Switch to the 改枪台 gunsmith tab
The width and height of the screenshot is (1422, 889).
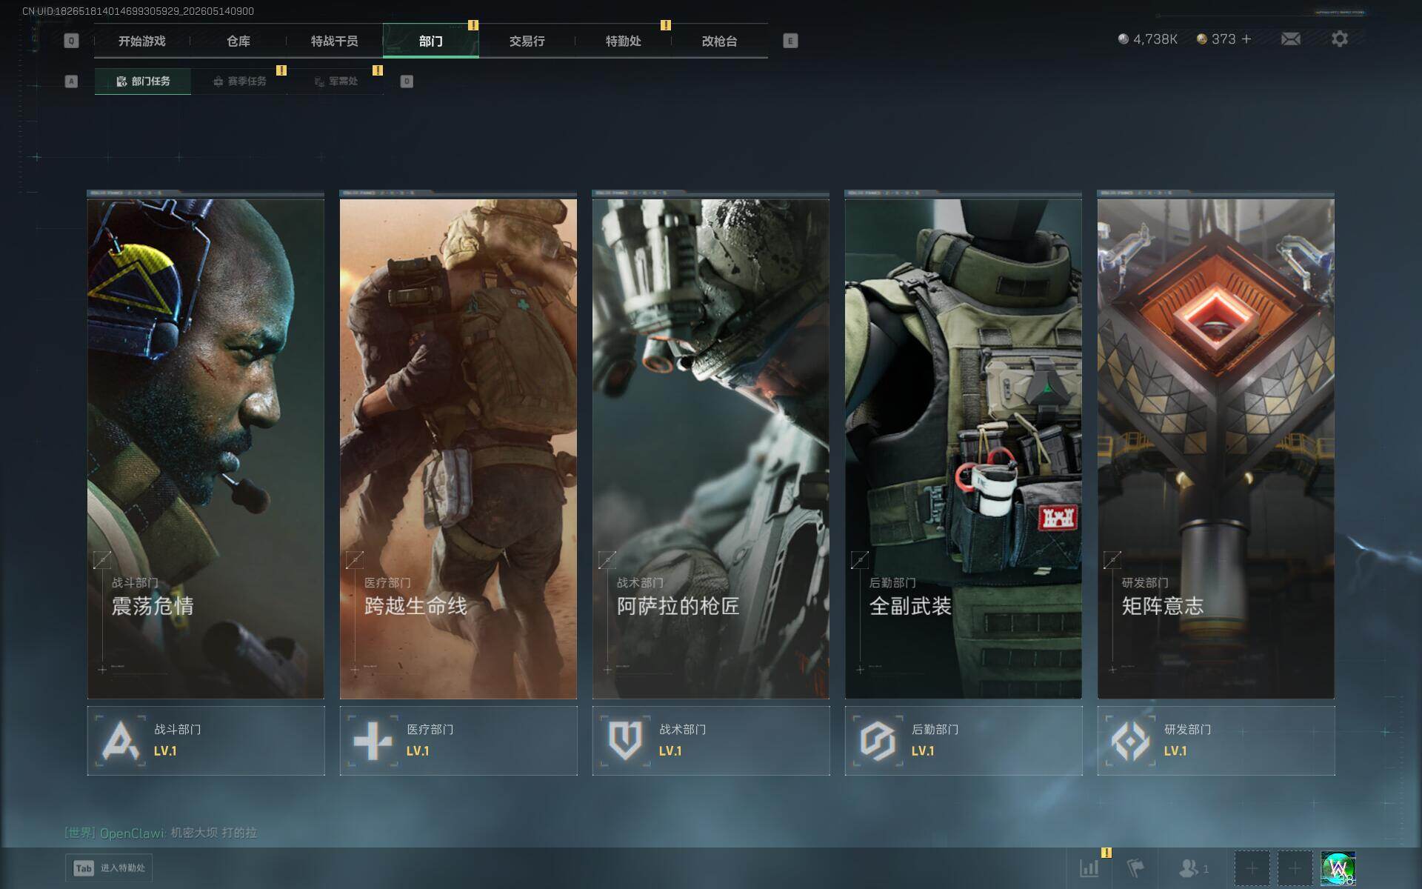(720, 41)
